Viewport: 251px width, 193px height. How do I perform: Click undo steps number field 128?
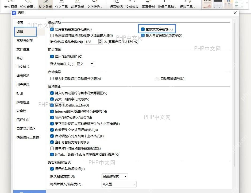click(x=91, y=42)
